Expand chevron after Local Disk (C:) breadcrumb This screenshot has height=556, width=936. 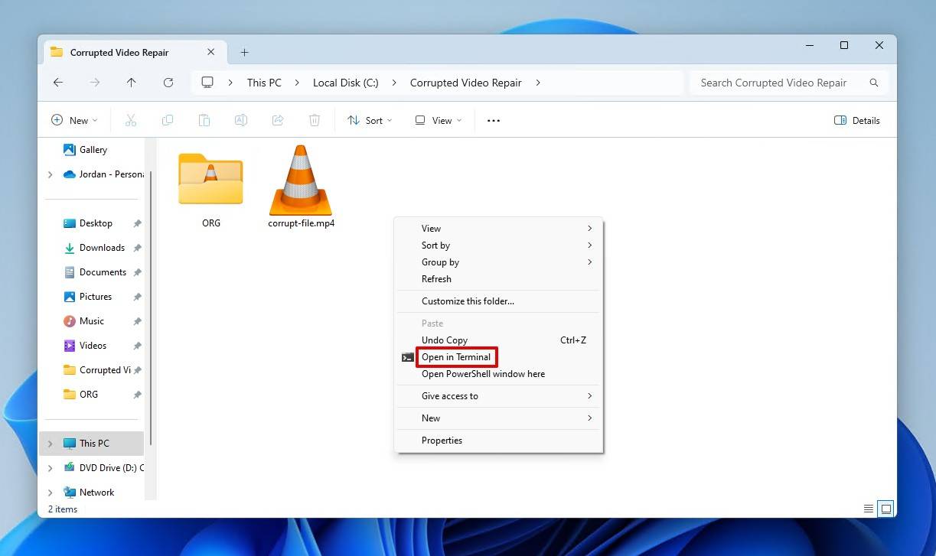[x=395, y=83]
